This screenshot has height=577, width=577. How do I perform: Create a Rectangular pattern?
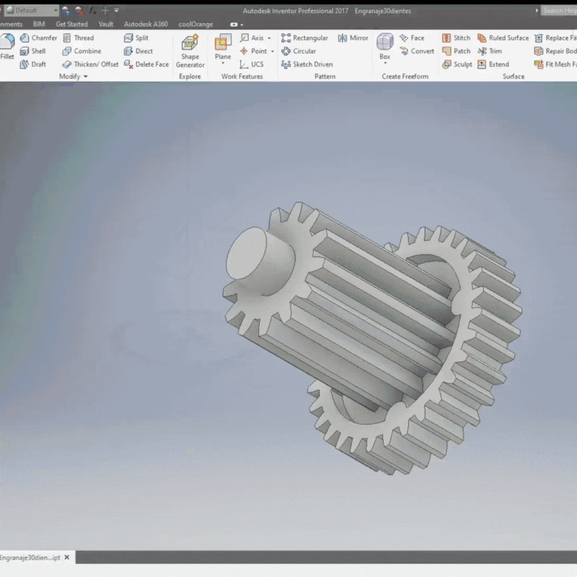pos(305,38)
